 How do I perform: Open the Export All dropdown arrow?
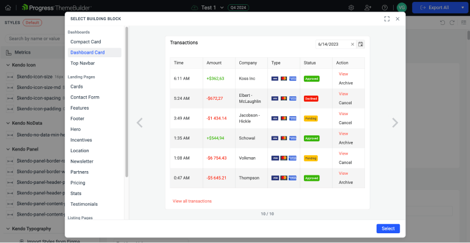coord(463,7)
